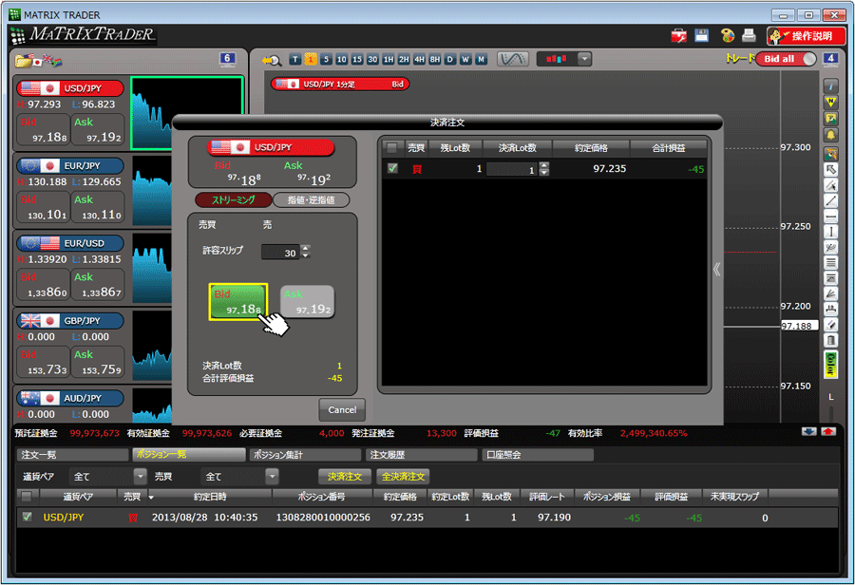Decrease the 許容スリップ value
The height and width of the screenshot is (585, 855).
click(x=305, y=255)
